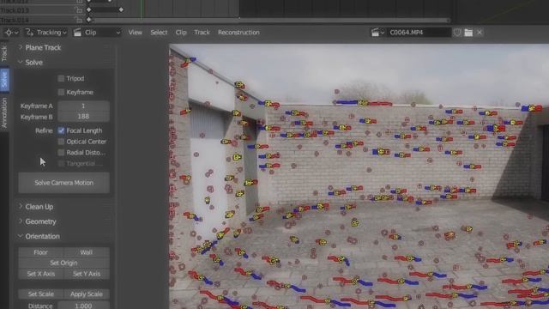Open the Clip view dropdown
The height and width of the screenshot is (309, 549).
(97, 33)
